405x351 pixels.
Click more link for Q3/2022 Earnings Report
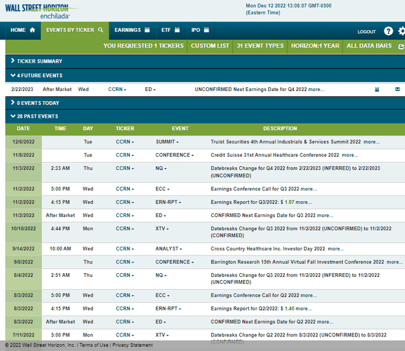304,202
